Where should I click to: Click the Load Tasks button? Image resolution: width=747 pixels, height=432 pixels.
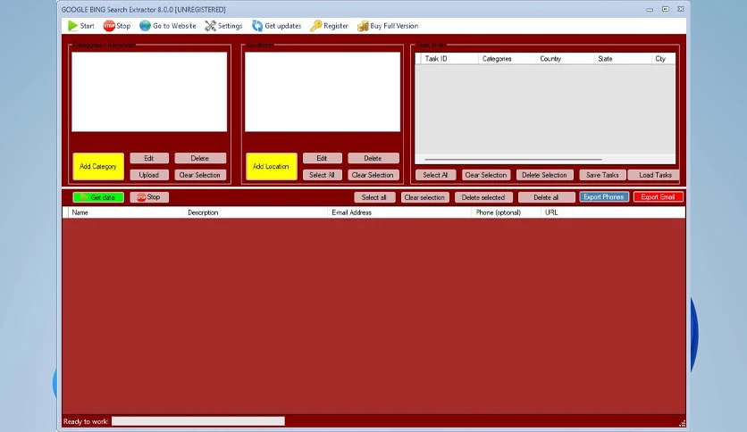pos(656,175)
